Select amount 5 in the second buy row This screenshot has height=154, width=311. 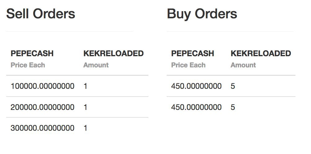(x=233, y=107)
